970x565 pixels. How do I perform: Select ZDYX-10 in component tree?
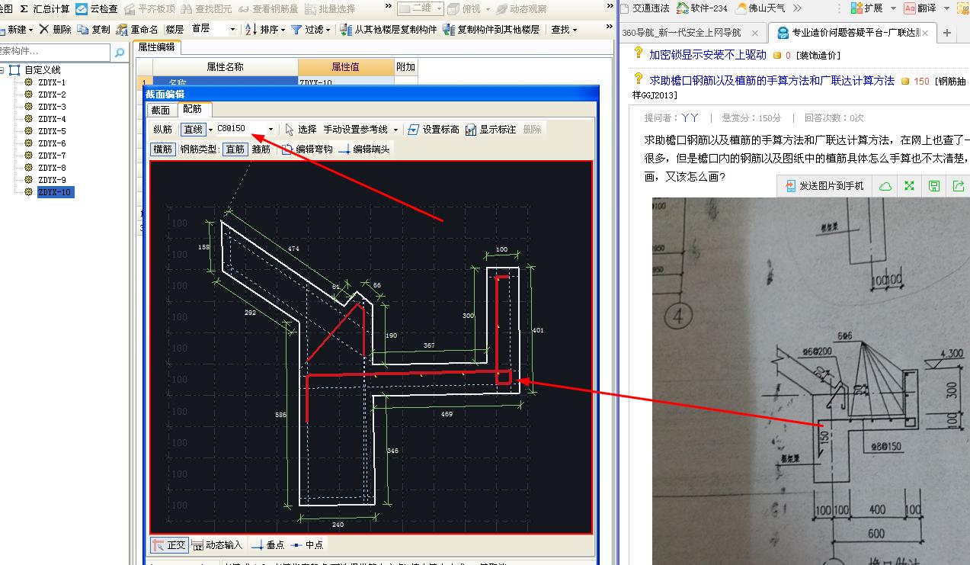(55, 192)
